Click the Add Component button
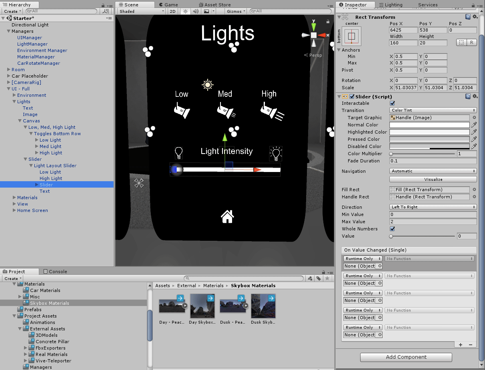 point(406,357)
